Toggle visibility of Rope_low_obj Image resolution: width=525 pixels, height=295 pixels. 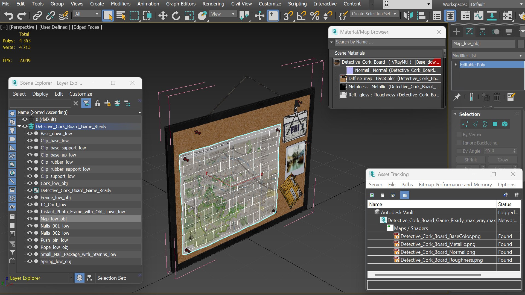tap(30, 247)
